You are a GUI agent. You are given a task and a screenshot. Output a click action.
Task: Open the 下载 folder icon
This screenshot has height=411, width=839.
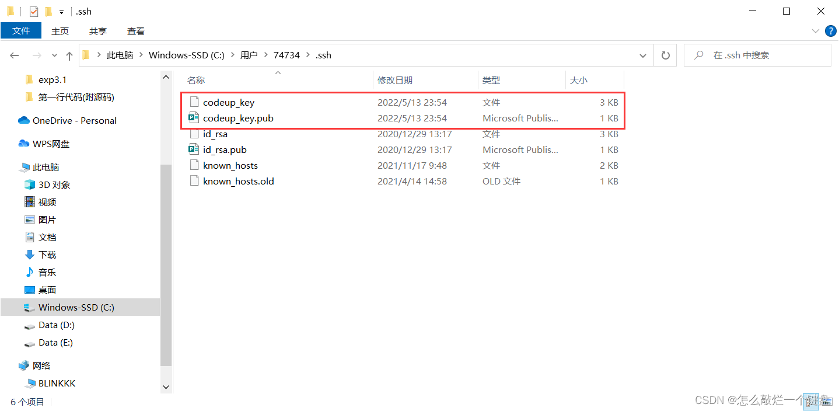click(30, 255)
